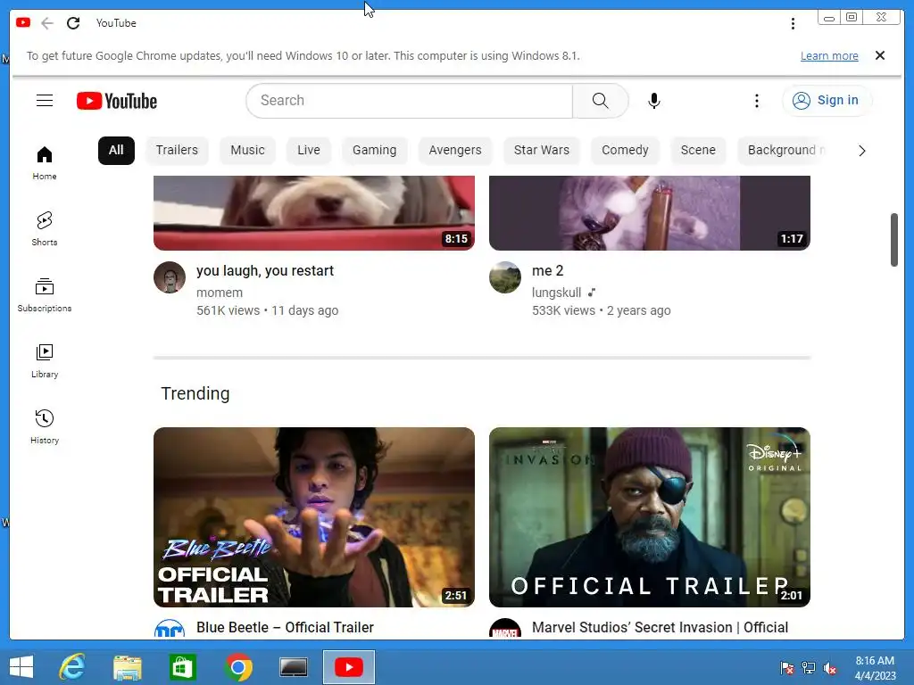Visit the momem channel name link
914x685 pixels.
pos(220,293)
